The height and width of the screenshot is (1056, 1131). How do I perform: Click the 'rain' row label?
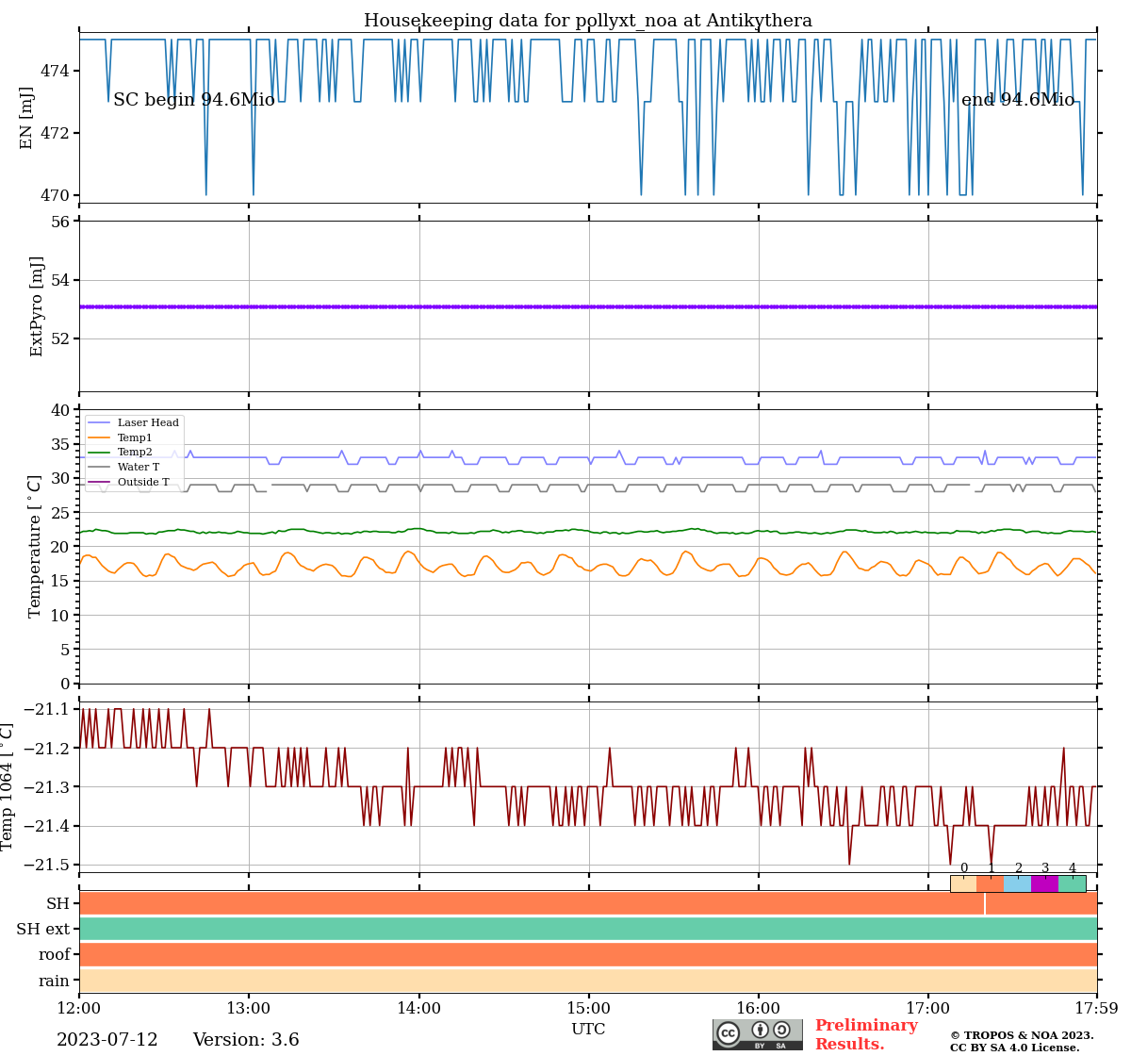click(x=55, y=981)
